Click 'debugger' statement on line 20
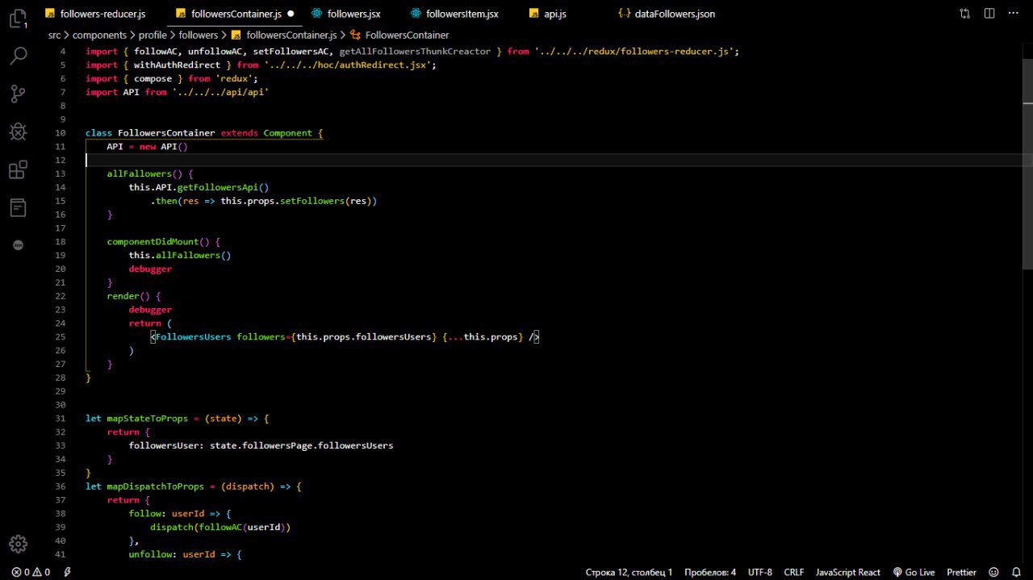This screenshot has width=1033, height=580. (150, 269)
